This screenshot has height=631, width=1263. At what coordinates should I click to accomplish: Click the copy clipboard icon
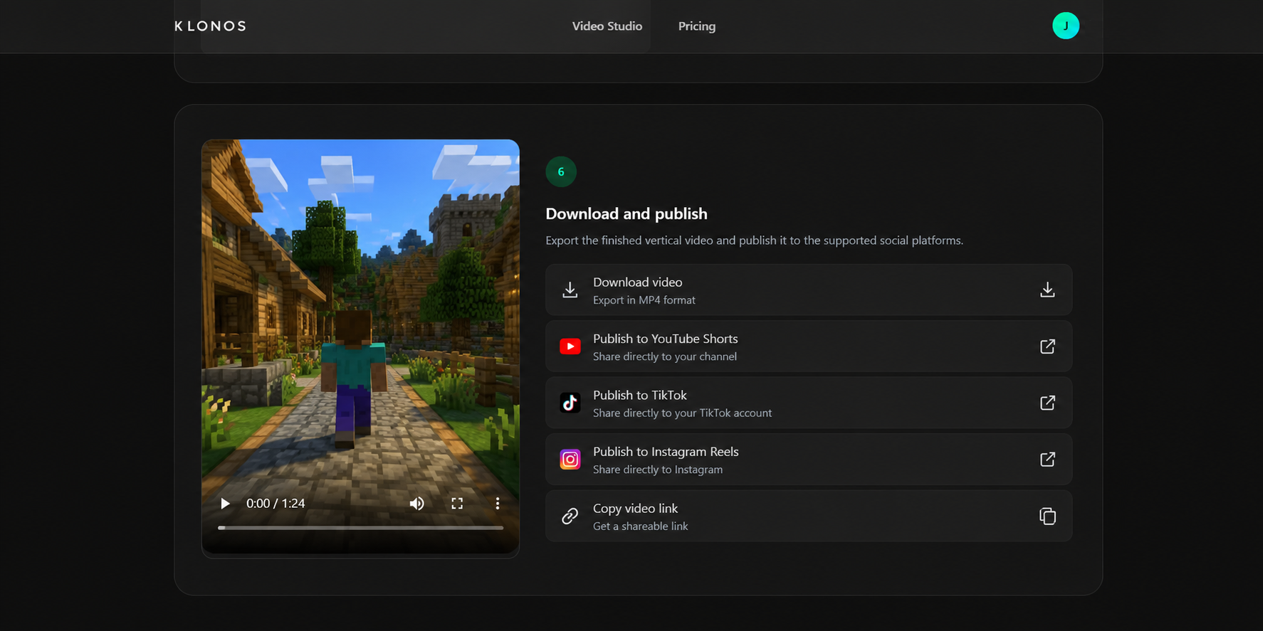point(1047,516)
